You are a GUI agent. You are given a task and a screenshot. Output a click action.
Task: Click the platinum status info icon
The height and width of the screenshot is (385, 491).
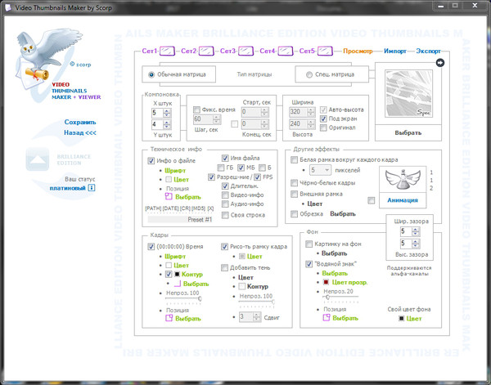pyautogui.click(x=92, y=188)
